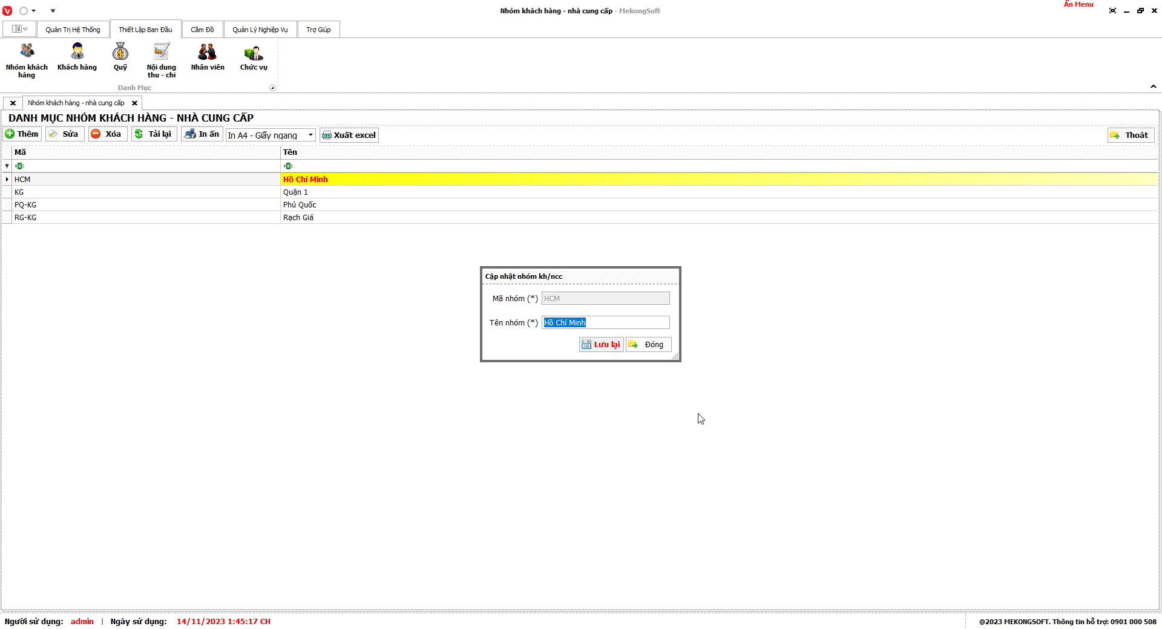1162x629 pixels.
Task: Open the application menu button left of Quản Trị Hệ Thống
Action: tap(19, 29)
